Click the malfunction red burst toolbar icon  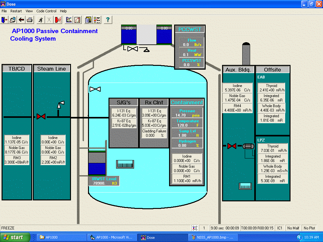[58, 20]
